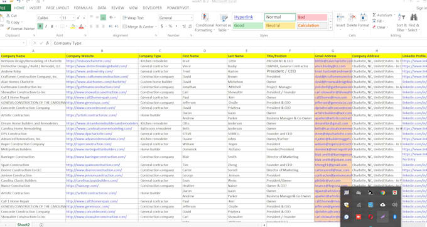The width and height of the screenshot is (427, 227).
Task: Apply Font Color using the red-underlined A
Action: point(81,26)
